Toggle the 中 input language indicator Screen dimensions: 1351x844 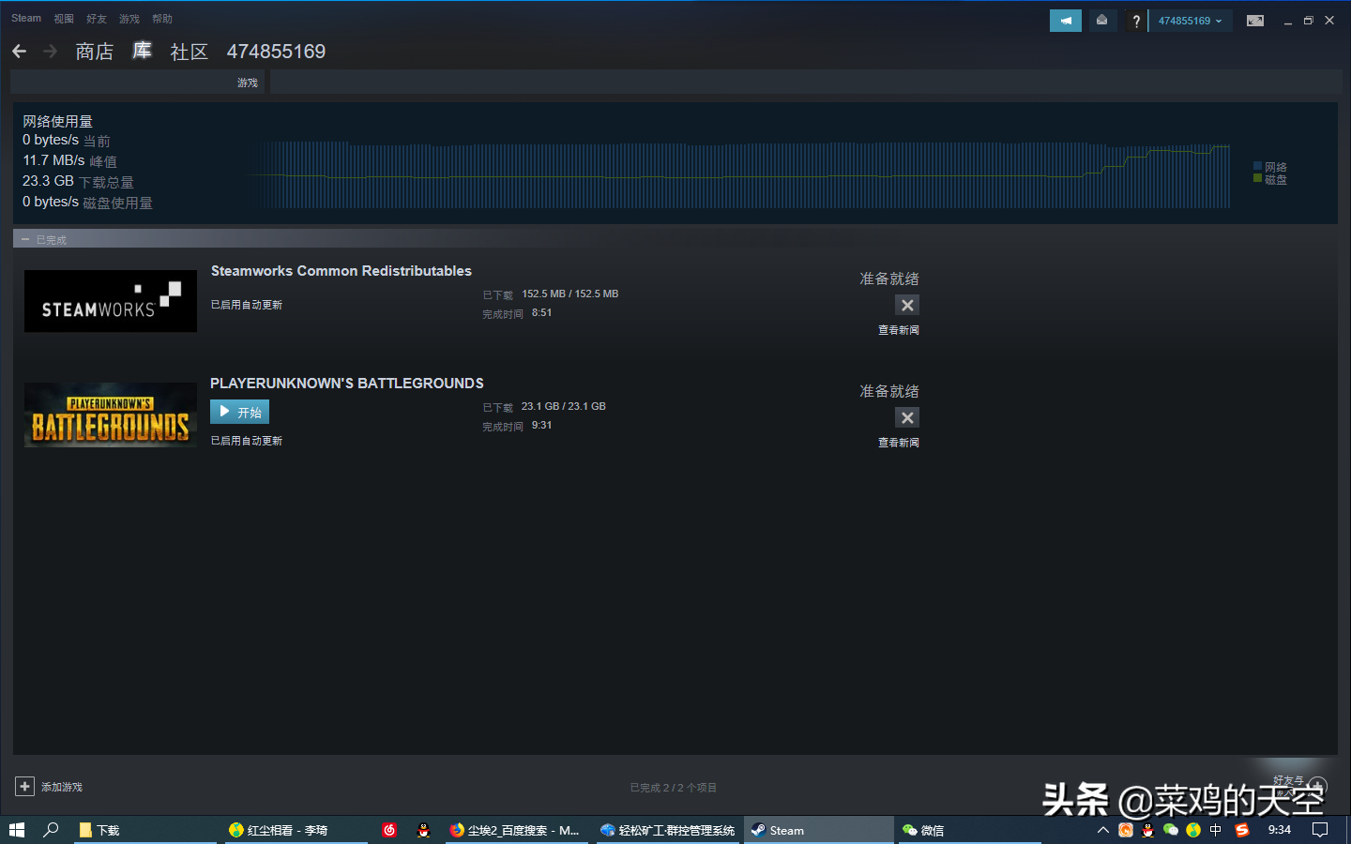pyautogui.click(x=1216, y=830)
